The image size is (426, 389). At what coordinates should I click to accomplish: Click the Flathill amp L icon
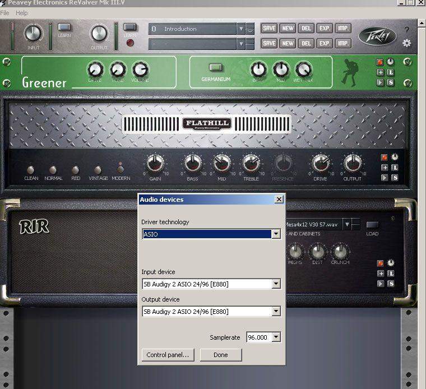[x=395, y=168]
